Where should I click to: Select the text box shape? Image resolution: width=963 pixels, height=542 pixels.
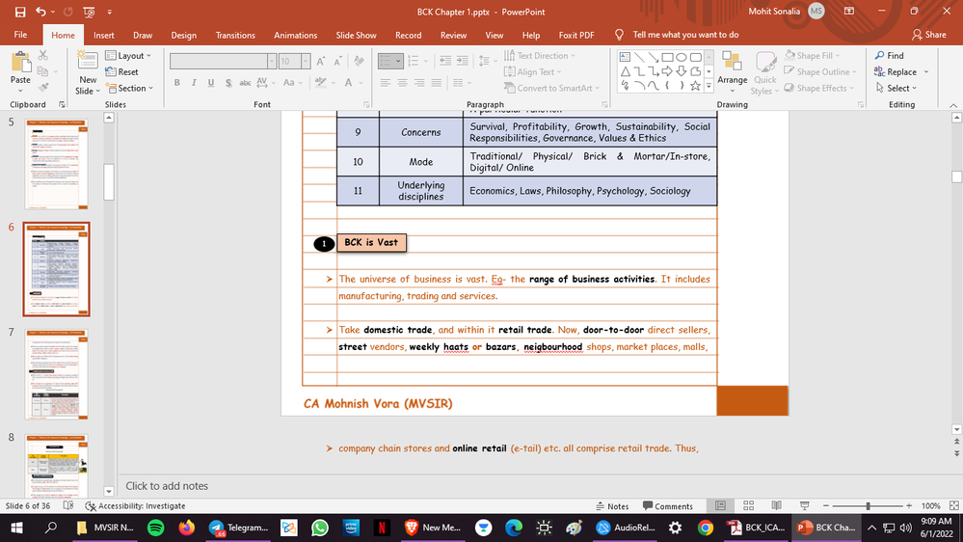[626, 57]
